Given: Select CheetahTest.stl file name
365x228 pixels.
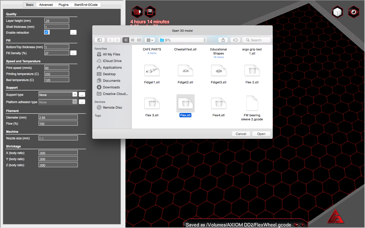Looking at the screenshot, I should pyautogui.click(x=185, y=49).
